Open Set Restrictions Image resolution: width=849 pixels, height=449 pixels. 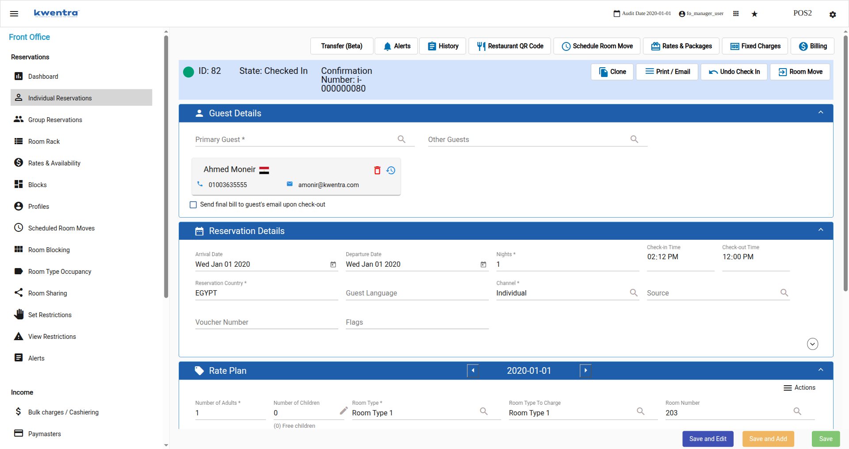click(x=81, y=315)
